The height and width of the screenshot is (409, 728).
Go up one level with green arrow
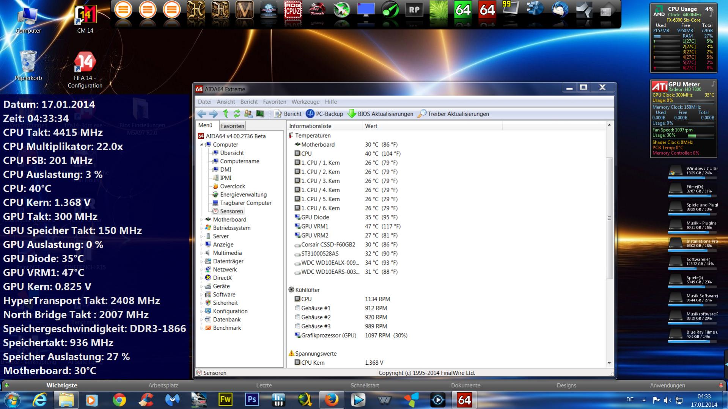[x=226, y=114]
